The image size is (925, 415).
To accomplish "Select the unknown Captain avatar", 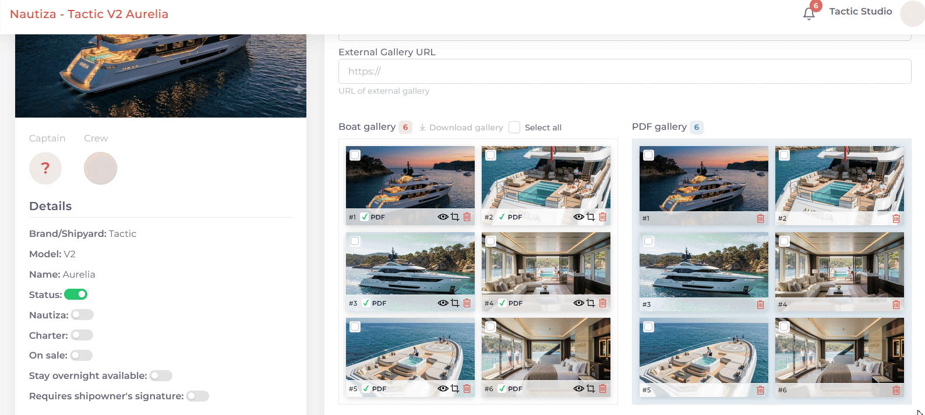I will point(45,168).
